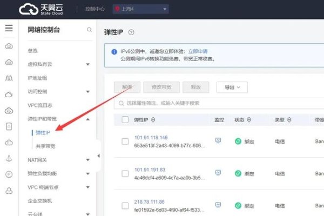The height and width of the screenshot is (216, 324).
Task: Open VPC流日志 in the sidebar
Action: [40, 105]
